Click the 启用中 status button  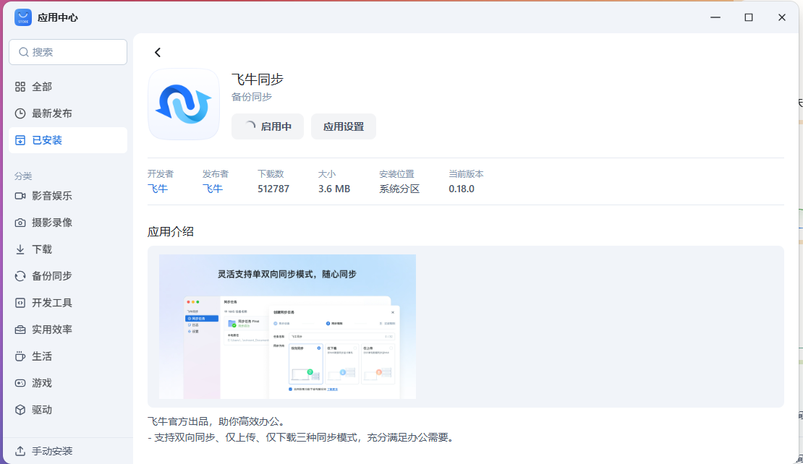pyautogui.click(x=268, y=126)
